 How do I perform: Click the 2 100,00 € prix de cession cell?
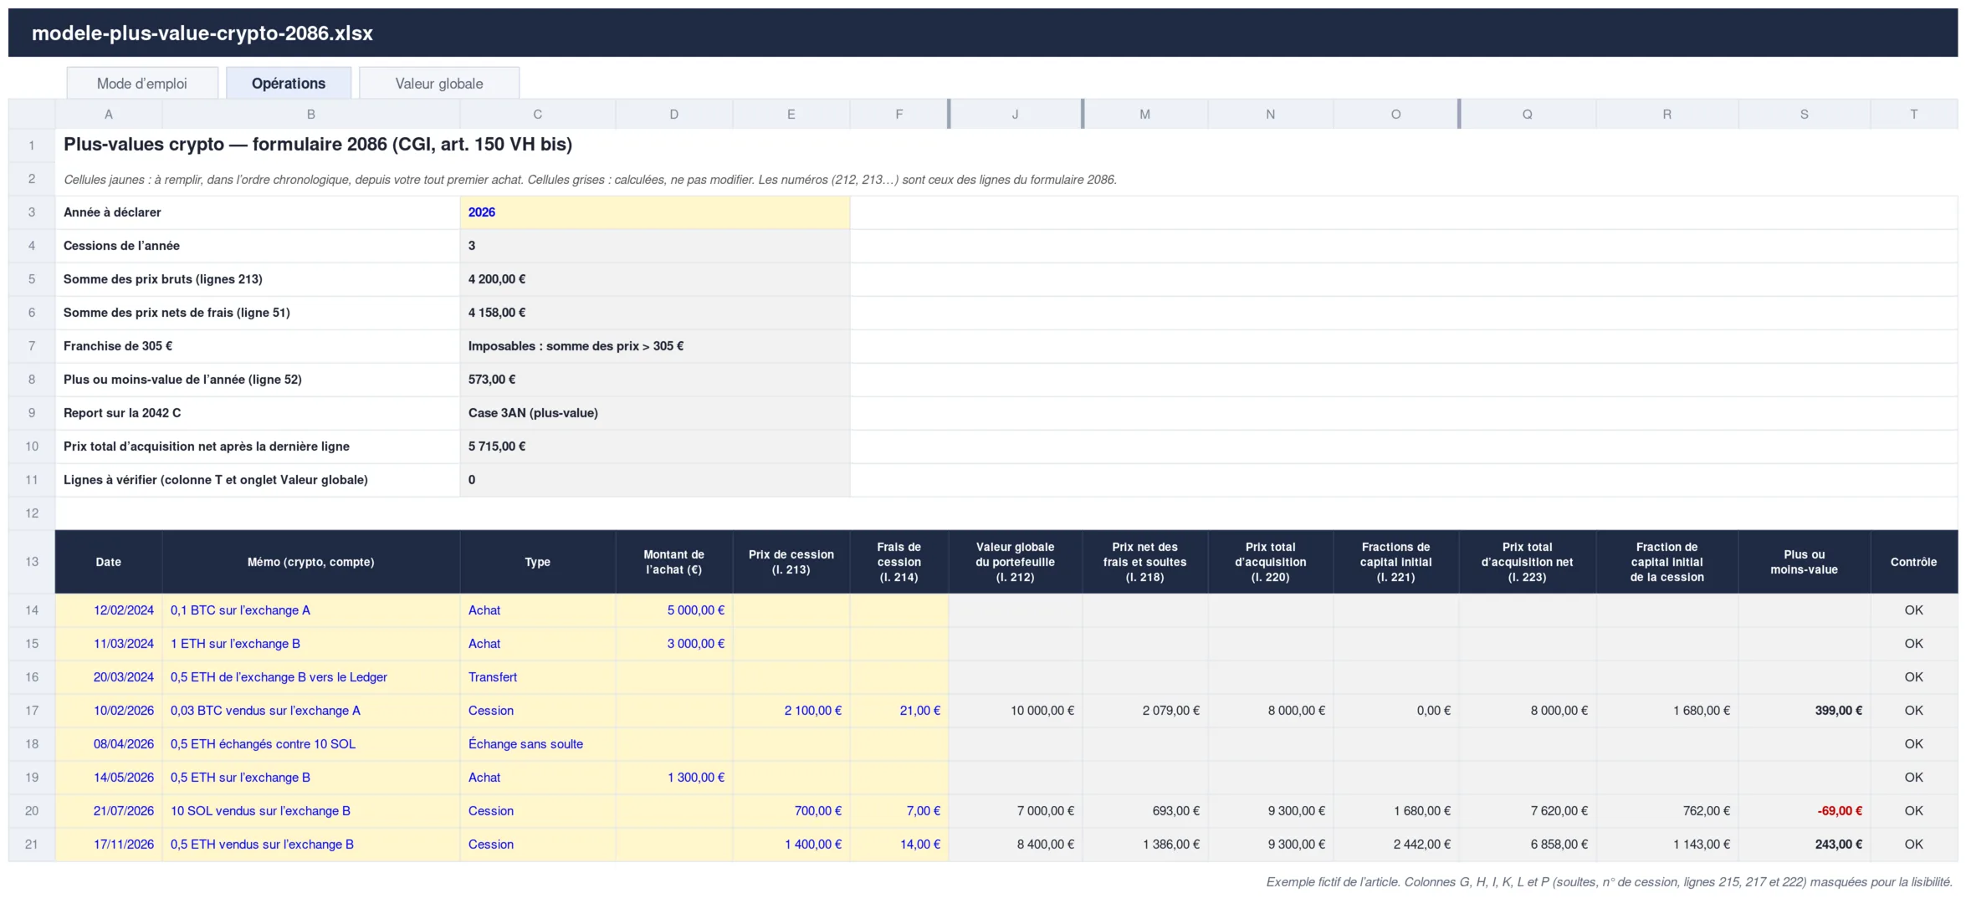(791, 711)
